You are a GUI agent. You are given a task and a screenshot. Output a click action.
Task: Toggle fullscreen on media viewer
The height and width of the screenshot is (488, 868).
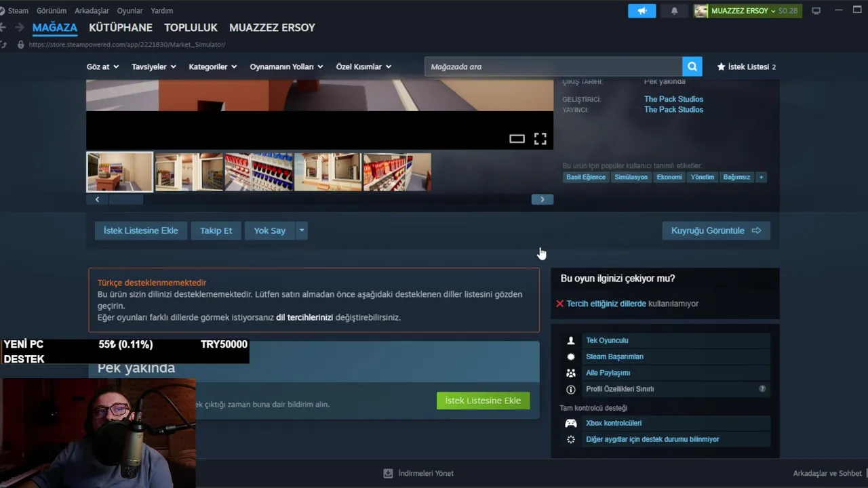(540, 139)
